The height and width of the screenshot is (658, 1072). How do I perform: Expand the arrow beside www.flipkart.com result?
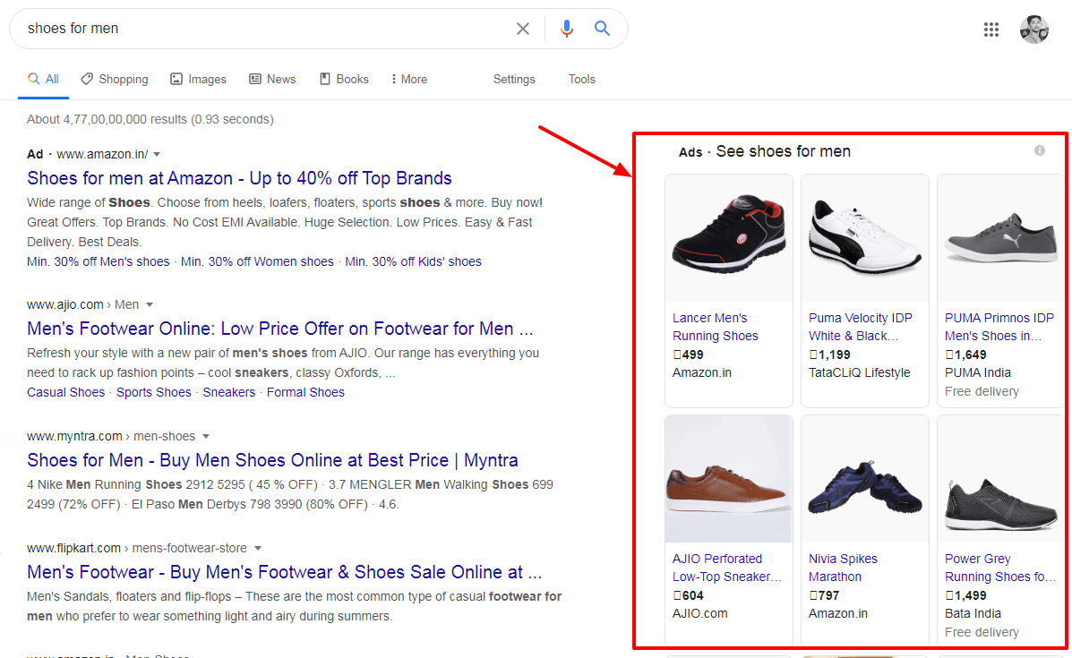coord(258,549)
